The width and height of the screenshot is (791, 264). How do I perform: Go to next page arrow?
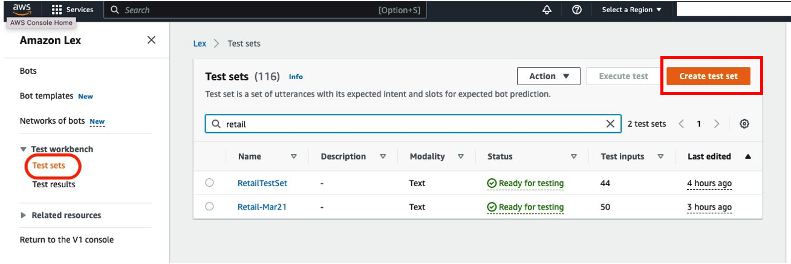717,124
